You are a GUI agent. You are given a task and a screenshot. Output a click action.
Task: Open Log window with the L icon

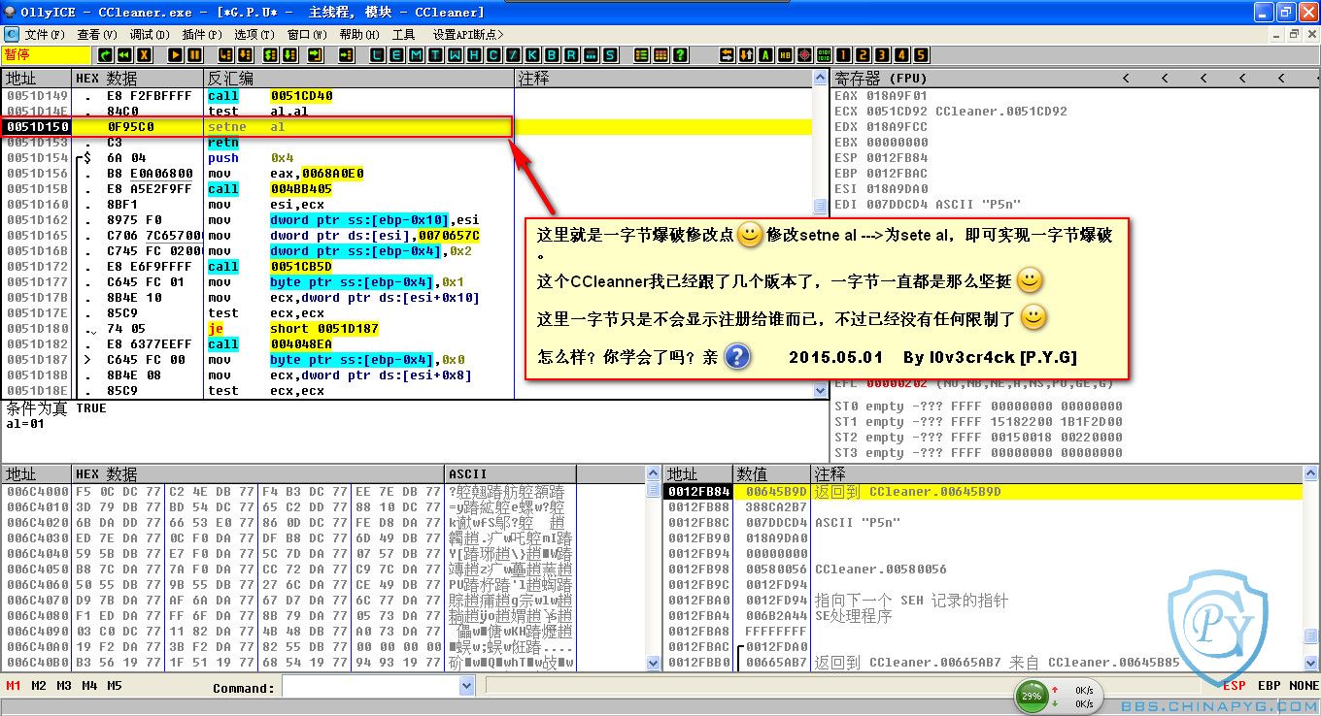point(378,55)
